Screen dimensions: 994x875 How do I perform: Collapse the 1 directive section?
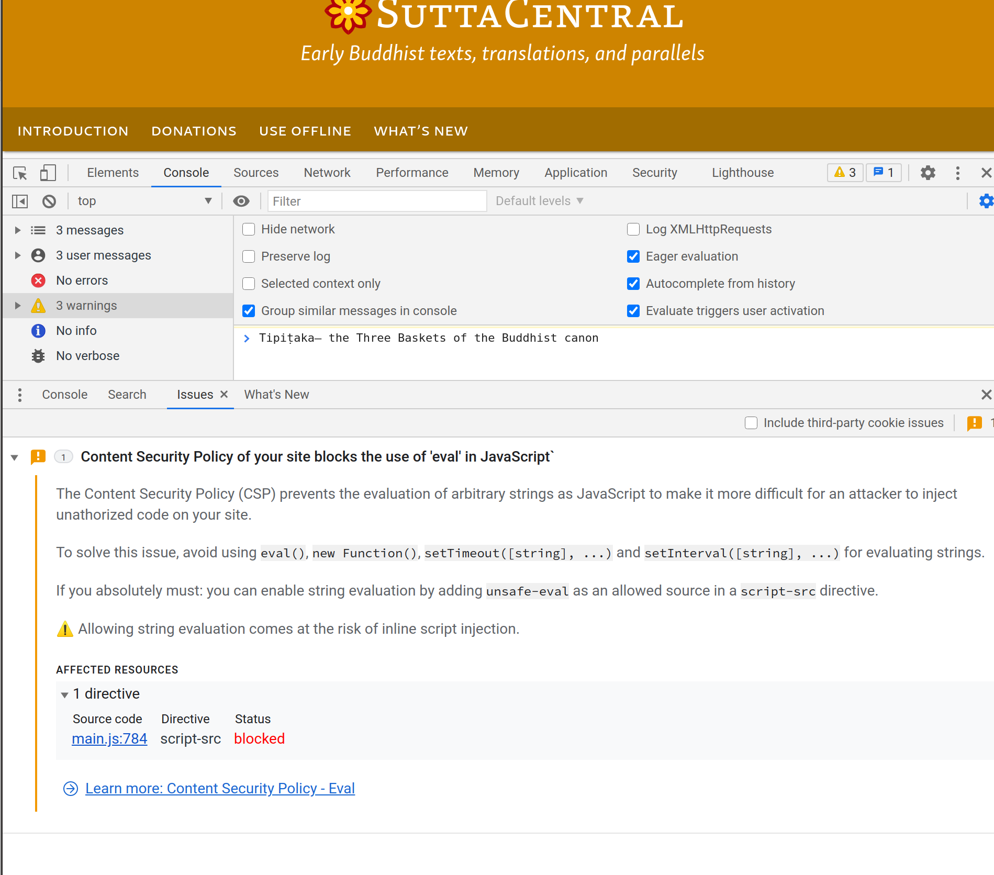pos(65,694)
